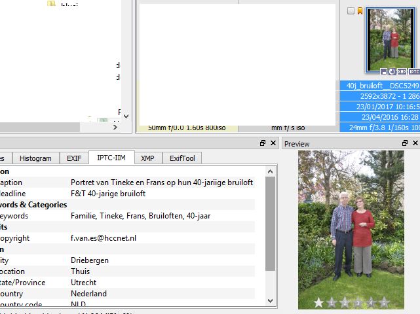This screenshot has width=420, height=314.
Task: Click the label '50mm f/0.0 1.60s 800iso'
Action: click(187, 128)
